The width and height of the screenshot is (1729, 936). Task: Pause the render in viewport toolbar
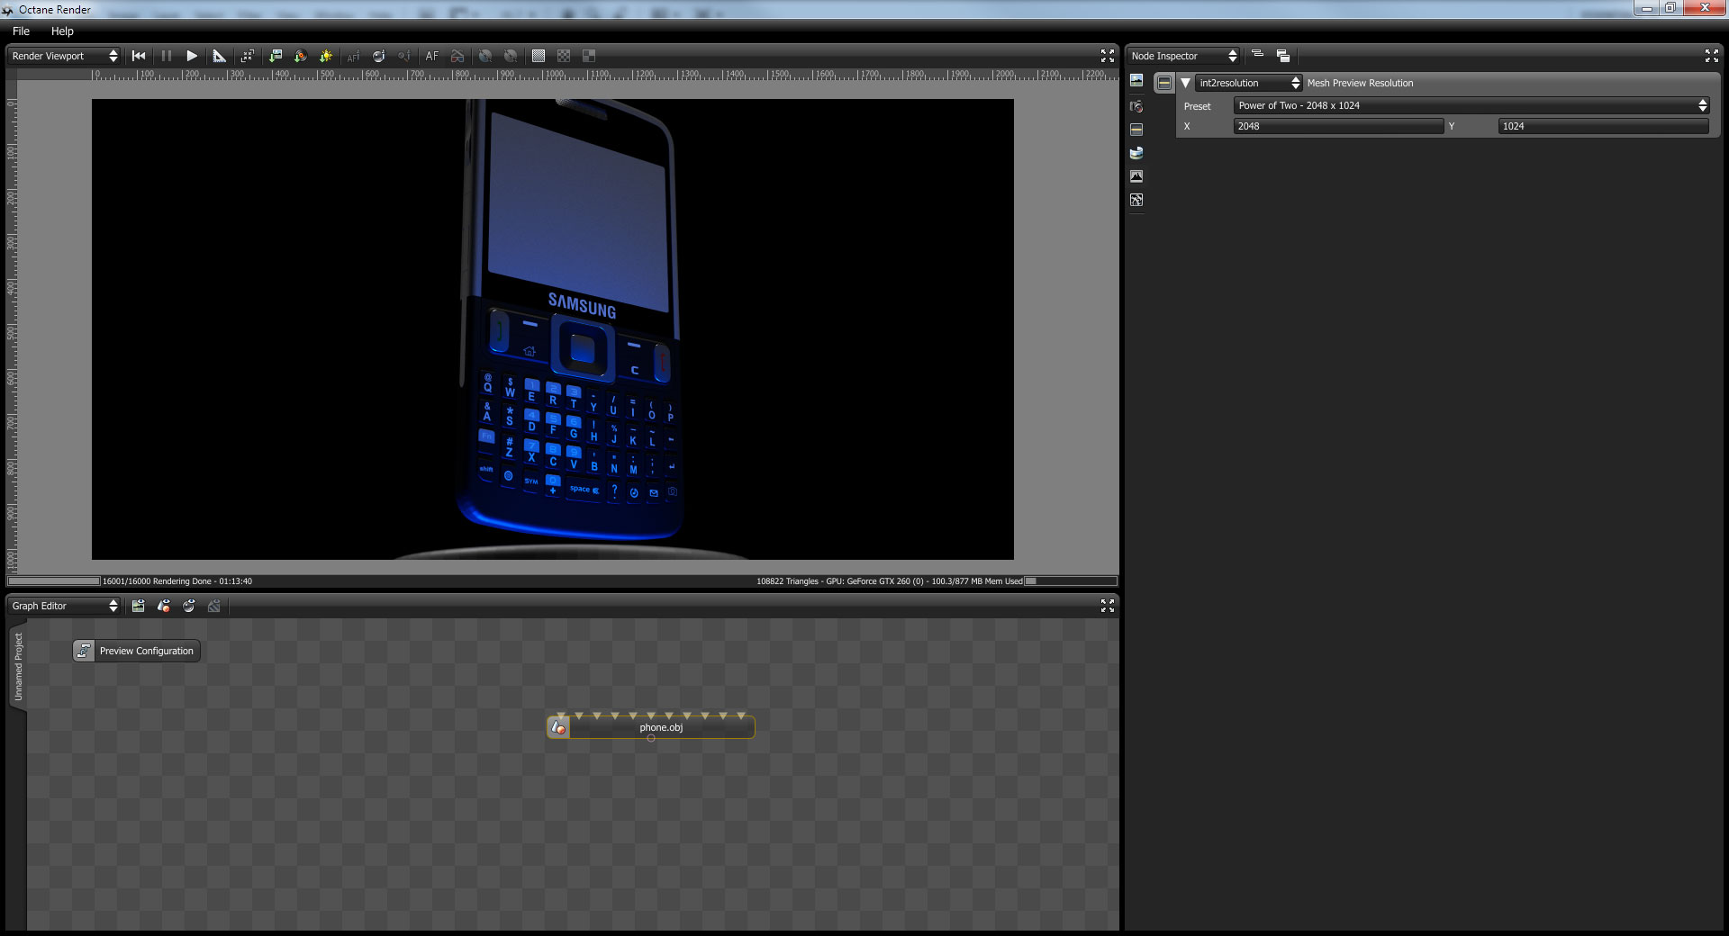(167, 56)
